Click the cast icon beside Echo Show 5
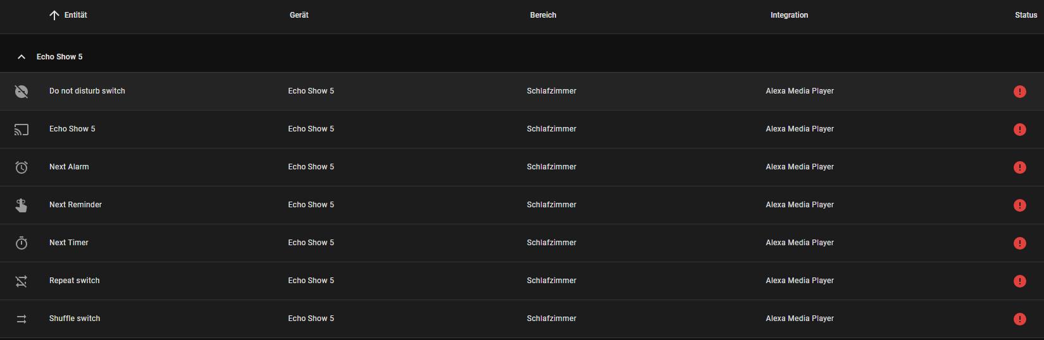Image resolution: width=1044 pixels, height=340 pixels. [22, 130]
